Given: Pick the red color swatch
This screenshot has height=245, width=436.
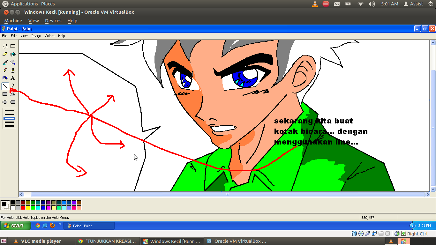Looking at the screenshot, I should (x=23, y=208).
